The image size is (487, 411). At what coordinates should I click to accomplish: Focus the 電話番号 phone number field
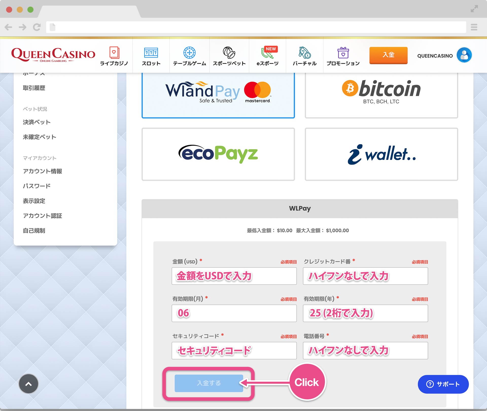pyautogui.click(x=366, y=351)
